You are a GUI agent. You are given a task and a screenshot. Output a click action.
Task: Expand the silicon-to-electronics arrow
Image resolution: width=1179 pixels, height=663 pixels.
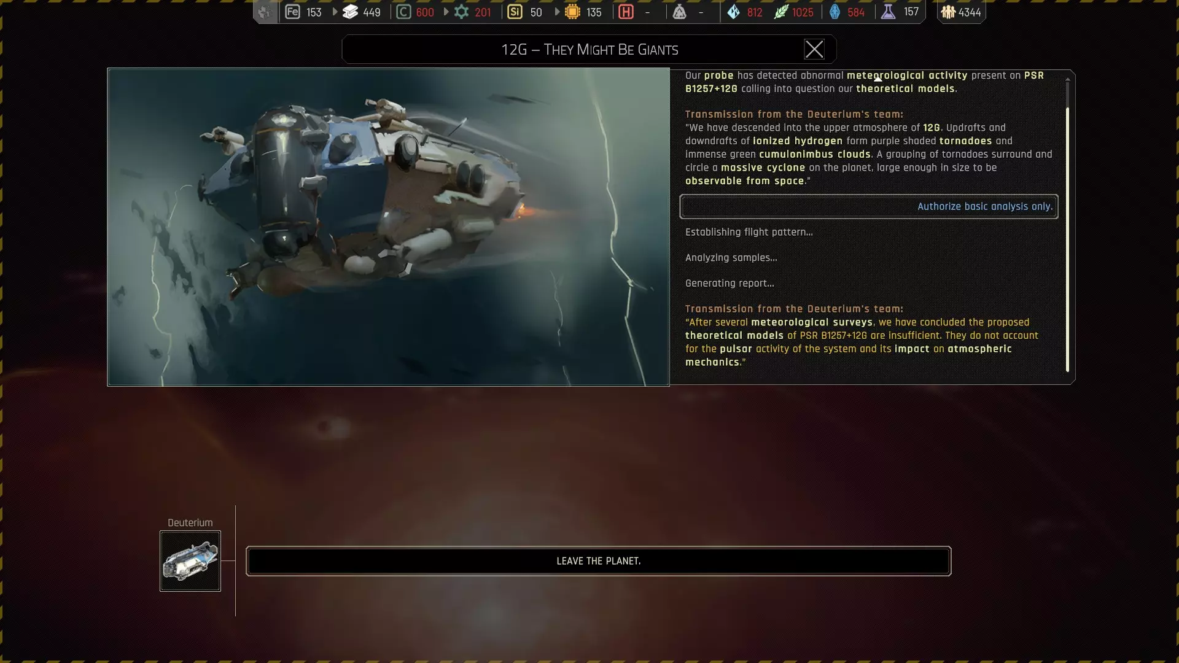558,12
